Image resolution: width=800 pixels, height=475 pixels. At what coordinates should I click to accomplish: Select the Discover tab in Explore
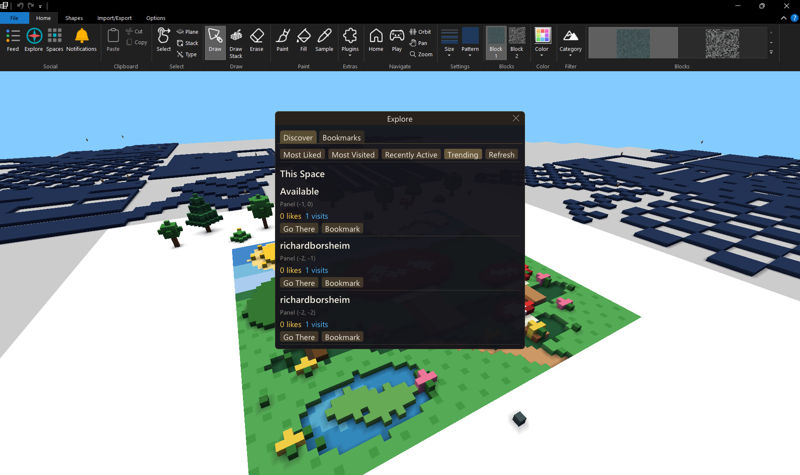[x=298, y=137]
